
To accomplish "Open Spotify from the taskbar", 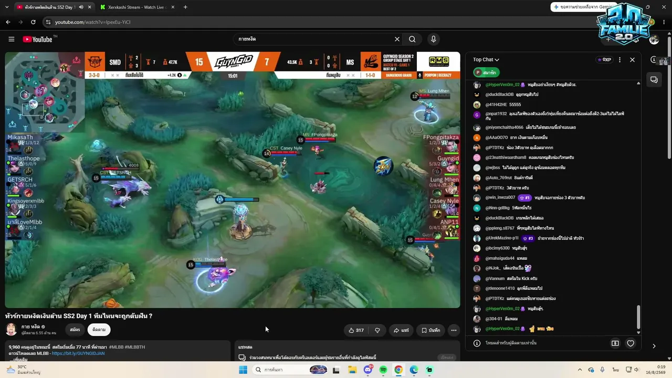I will click(383, 370).
